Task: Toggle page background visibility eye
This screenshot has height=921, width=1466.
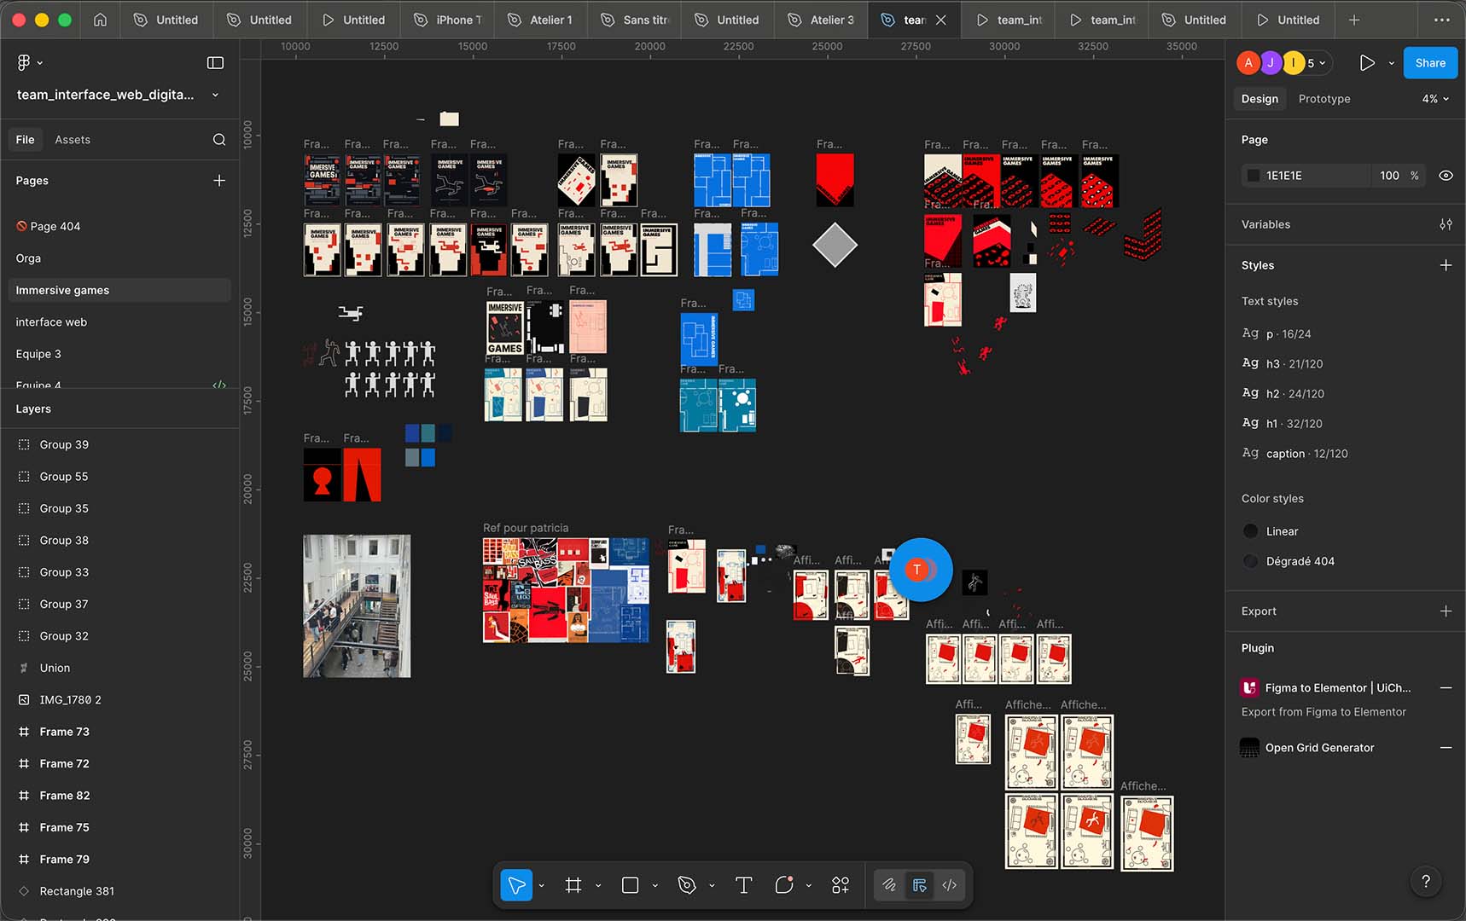Action: tap(1446, 176)
